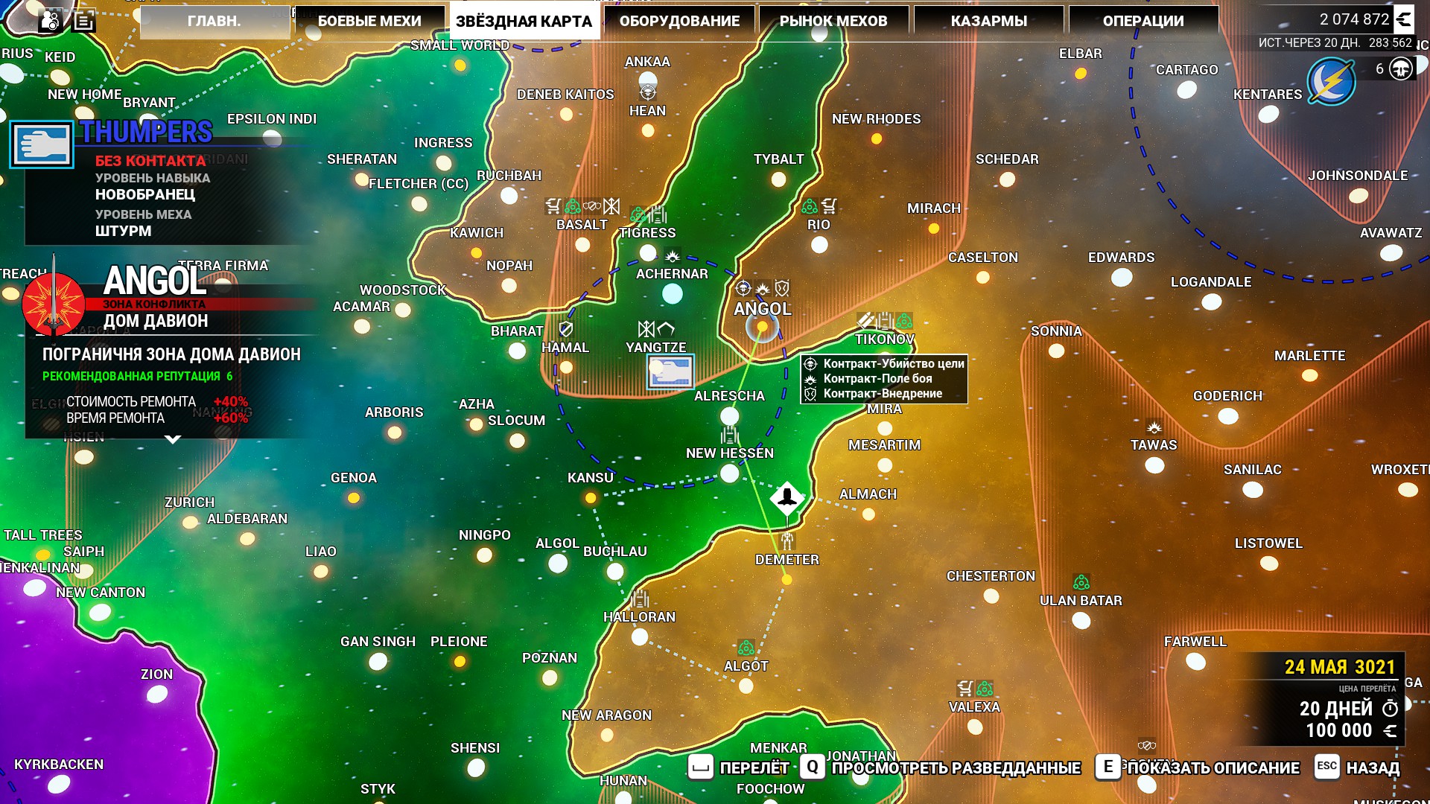Click the battlefield explosion icon above Achernar

tap(673, 256)
